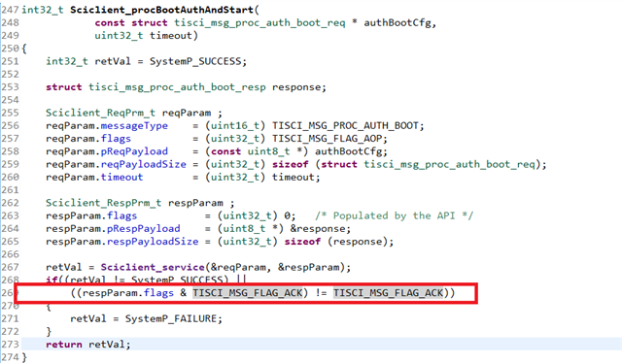Click TISCI_MSG_FLAG_AOP constant
The width and height of the screenshot is (622, 363).
click(327, 139)
